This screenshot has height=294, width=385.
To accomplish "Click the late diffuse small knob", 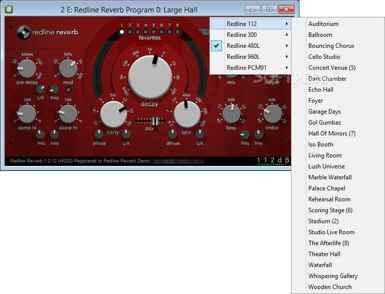I will 173,135.
